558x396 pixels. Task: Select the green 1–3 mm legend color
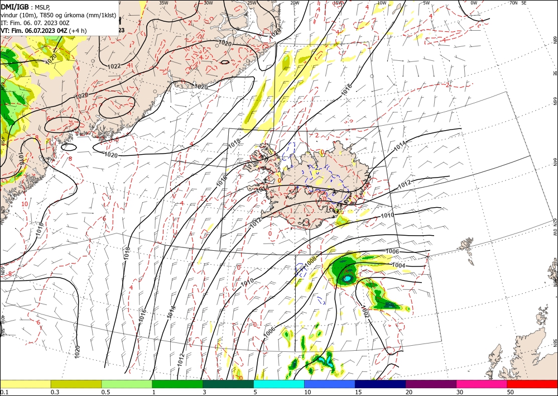coord(177,384)
